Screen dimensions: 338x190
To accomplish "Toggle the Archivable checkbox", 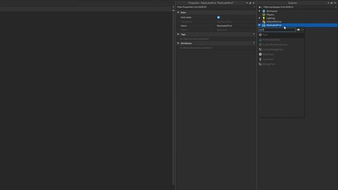I will [218, 17].
